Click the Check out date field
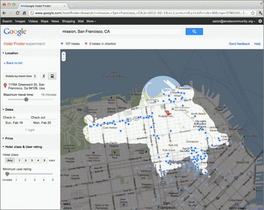264x210 pixels. (x=44, y=123)
